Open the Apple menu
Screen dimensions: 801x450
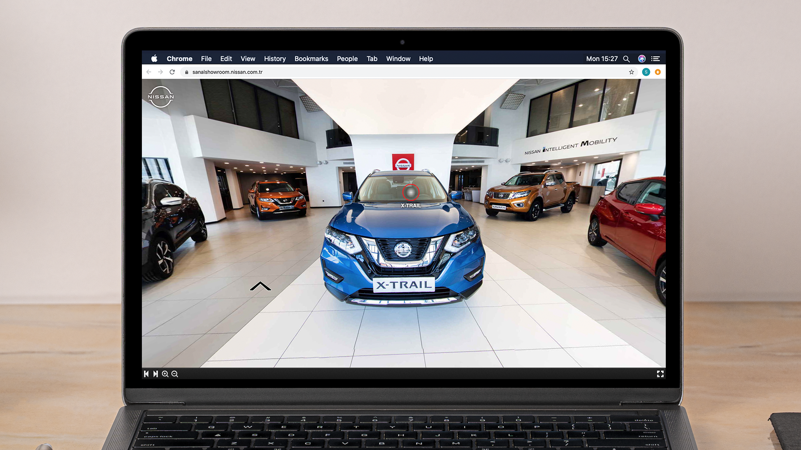154,58
